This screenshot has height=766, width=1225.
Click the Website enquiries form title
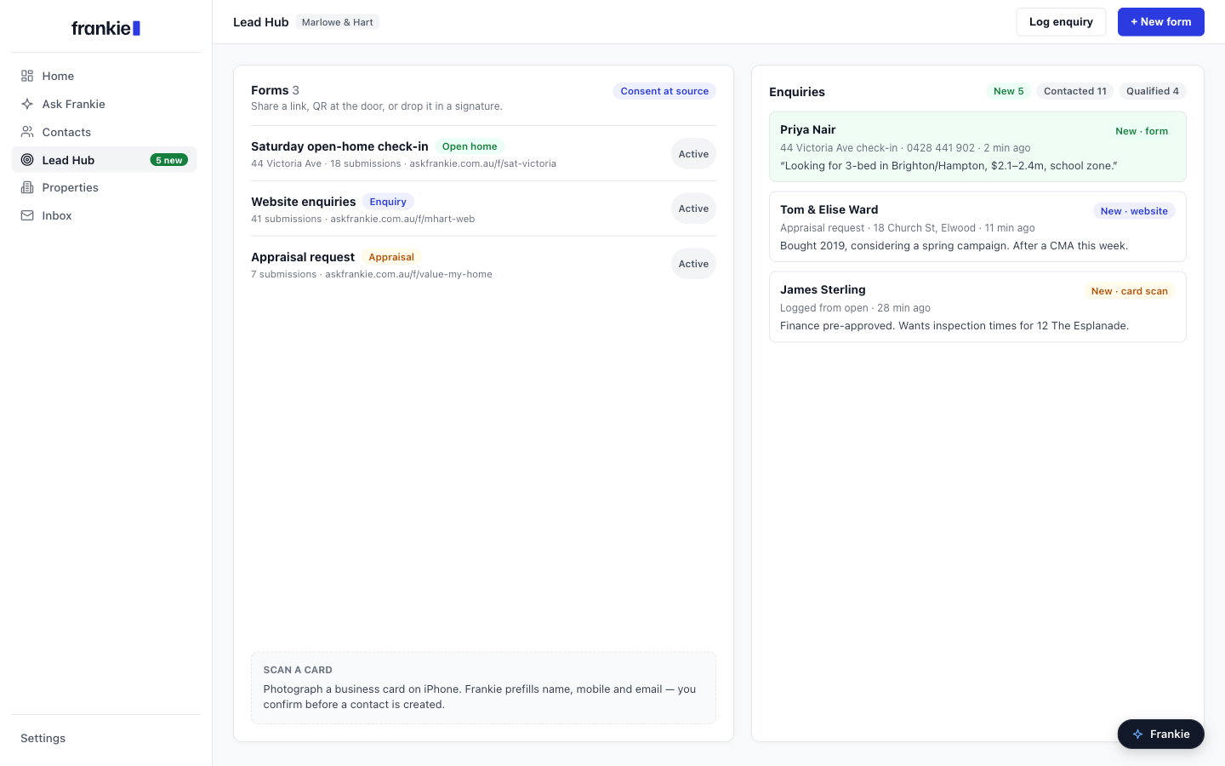click(x=304, y=202)
